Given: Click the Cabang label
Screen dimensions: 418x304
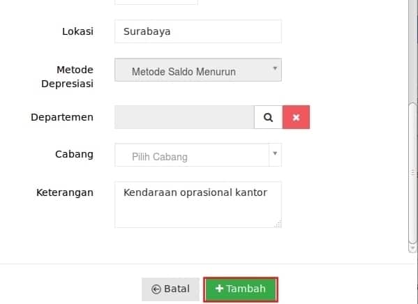Looking at the screenshot, I should pos(75,154).
